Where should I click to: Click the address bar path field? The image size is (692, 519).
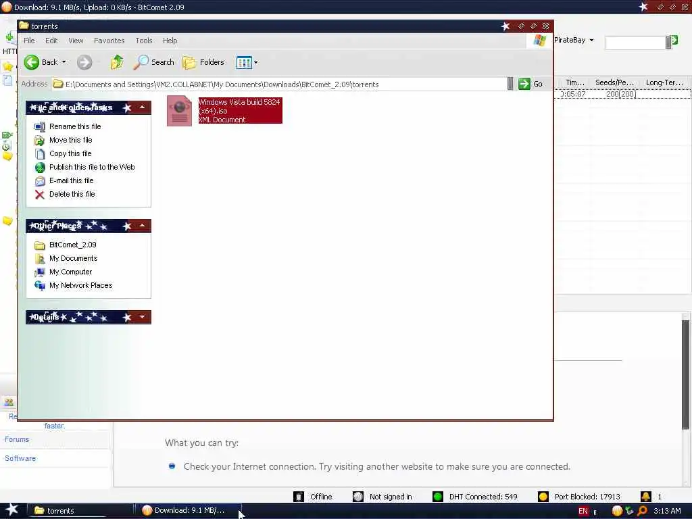279,84
